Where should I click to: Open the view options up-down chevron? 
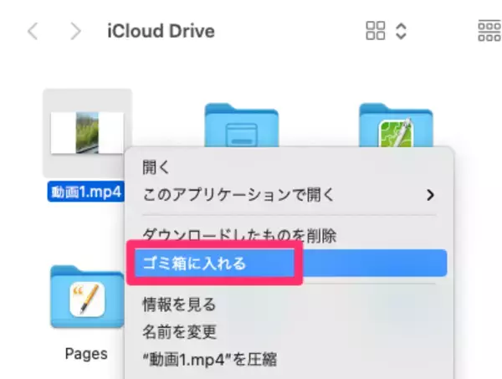(x=401, y=31)
